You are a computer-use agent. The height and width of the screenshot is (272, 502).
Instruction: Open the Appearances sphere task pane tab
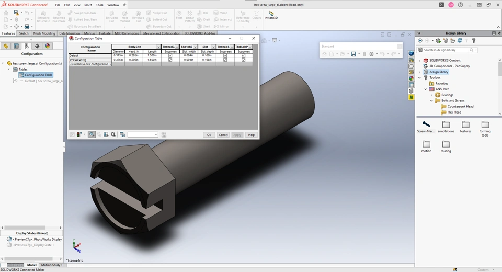click(x=412, y=78)
